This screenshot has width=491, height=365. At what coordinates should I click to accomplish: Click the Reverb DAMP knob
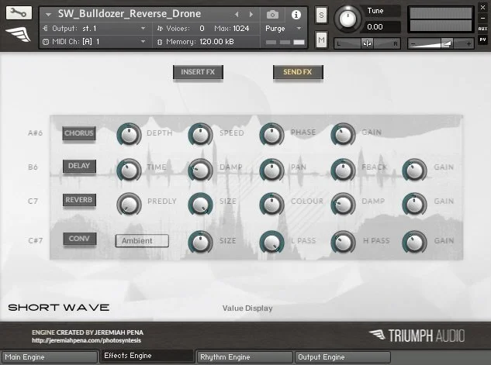(x=343, y=204)
